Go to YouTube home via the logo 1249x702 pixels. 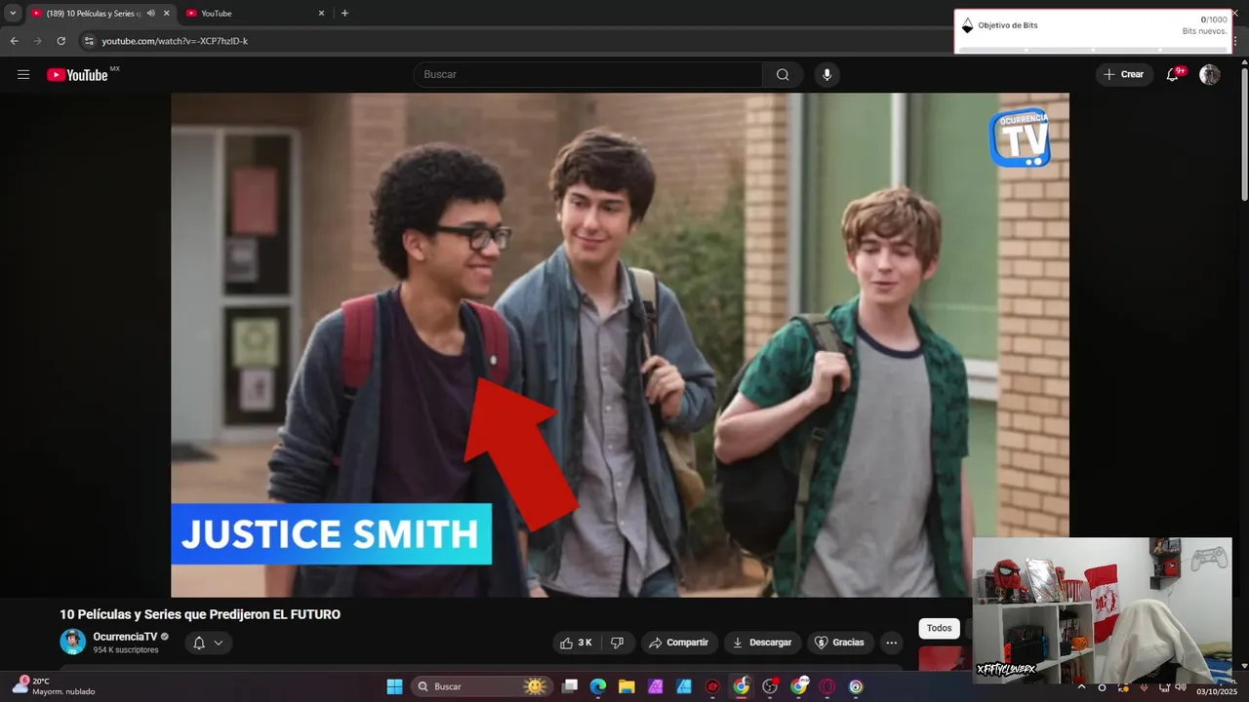pos(78,75)
